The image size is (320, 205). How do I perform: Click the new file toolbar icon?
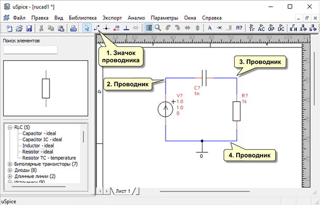coord(9,28)
